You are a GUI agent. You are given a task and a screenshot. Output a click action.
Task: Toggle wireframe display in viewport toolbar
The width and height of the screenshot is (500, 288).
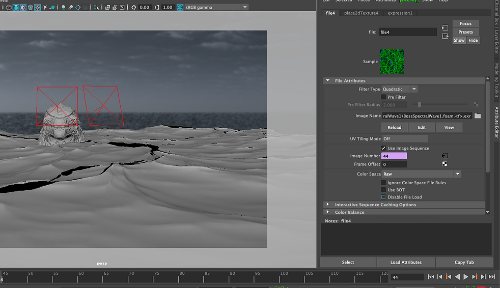point(9,7)
